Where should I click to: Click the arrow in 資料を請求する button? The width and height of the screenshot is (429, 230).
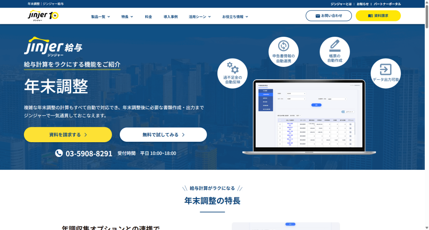click(85, 135)
